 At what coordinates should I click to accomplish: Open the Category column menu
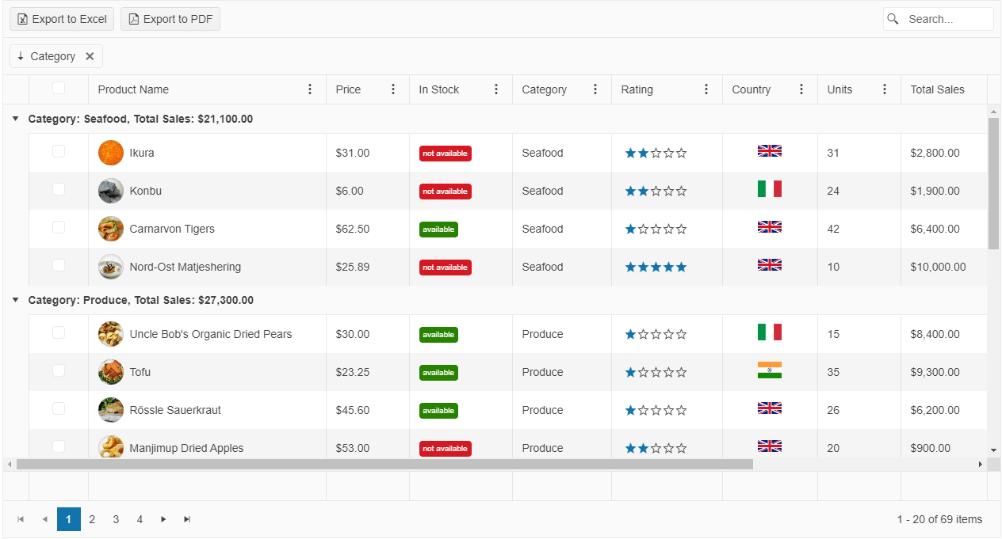click(595, 89)
